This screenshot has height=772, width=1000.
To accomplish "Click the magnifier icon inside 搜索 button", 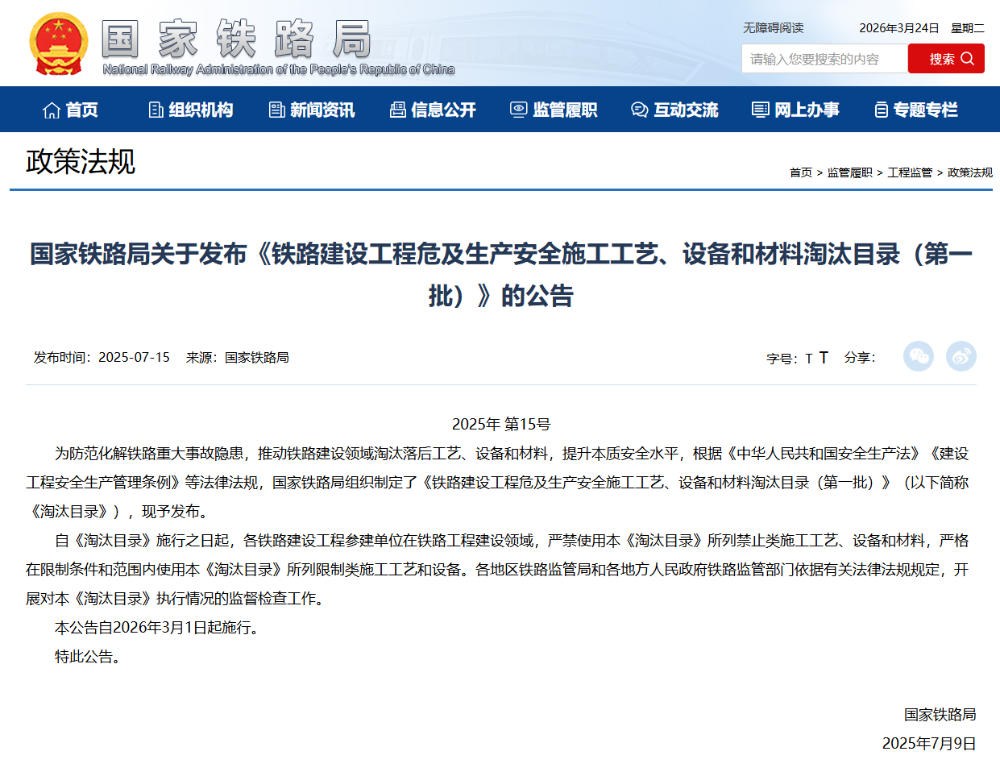I will (x=968, y=58).
